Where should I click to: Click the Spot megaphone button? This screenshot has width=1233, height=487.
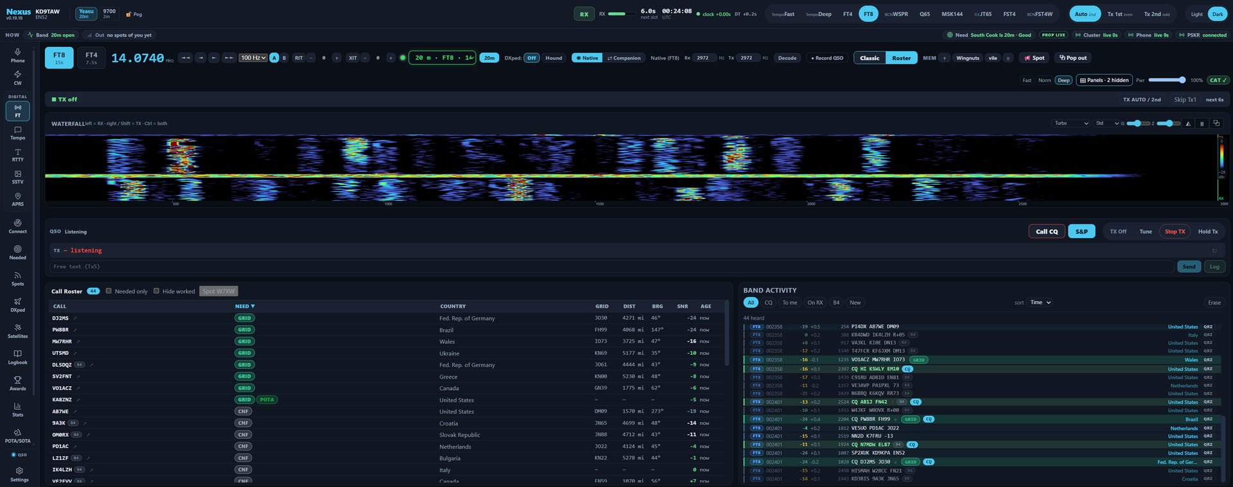click(1034, 58)
